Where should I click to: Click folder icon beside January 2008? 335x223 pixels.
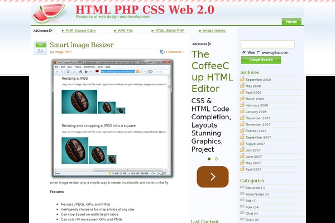point(242,111)
